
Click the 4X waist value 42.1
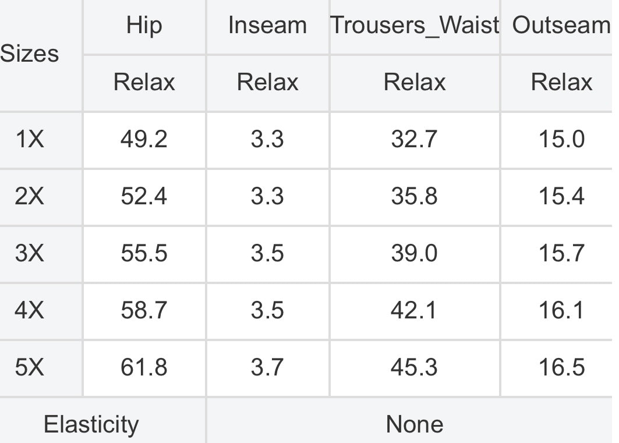coord(415,311)
